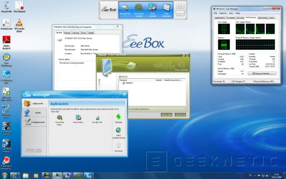Click Resource Monitor button in Task Manager

coord(262,73)
